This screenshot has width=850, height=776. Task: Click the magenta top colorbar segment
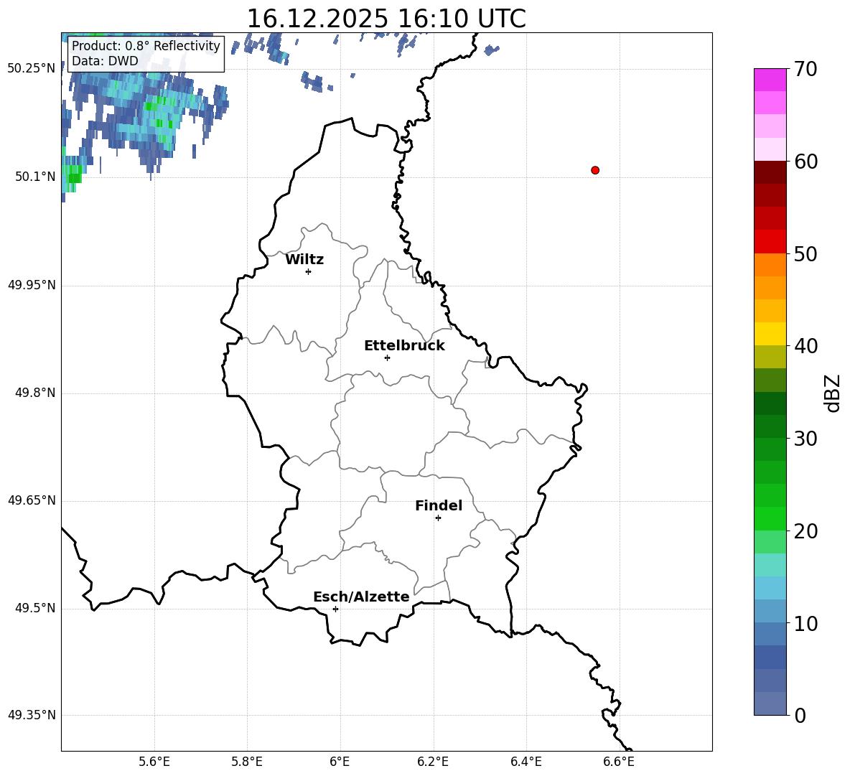click(770, 80)
